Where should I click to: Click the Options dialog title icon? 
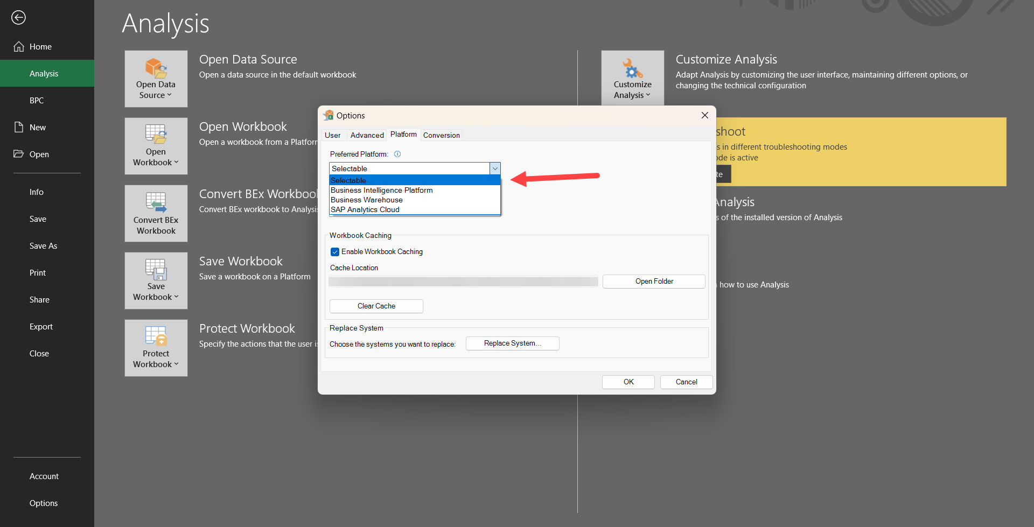[x=328, y=115]
